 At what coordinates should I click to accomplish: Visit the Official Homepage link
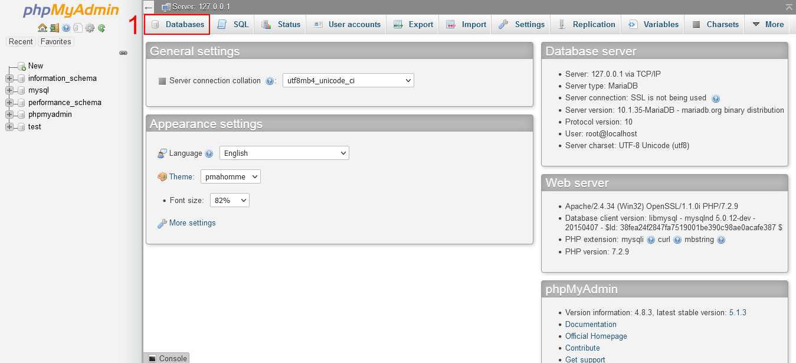[x=596, y=336]
